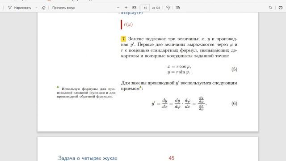Zoom out with the minus icon
This screenshot has height=161, width=286.
click(118, 8)
